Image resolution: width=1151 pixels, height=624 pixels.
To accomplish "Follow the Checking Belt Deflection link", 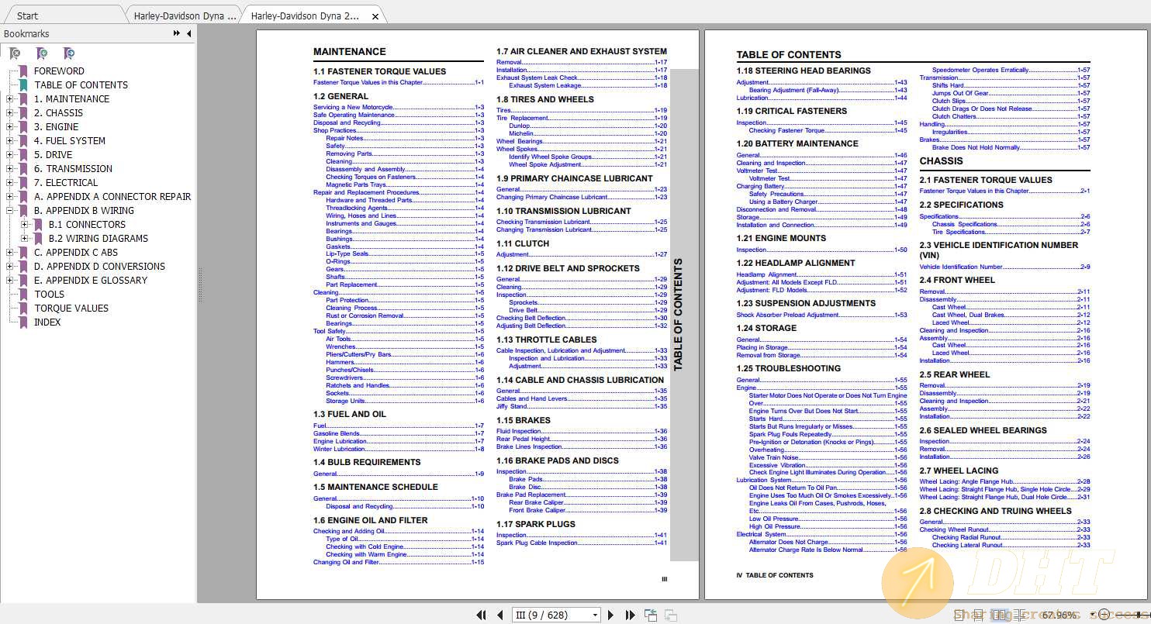I will (x=582, y=318).
